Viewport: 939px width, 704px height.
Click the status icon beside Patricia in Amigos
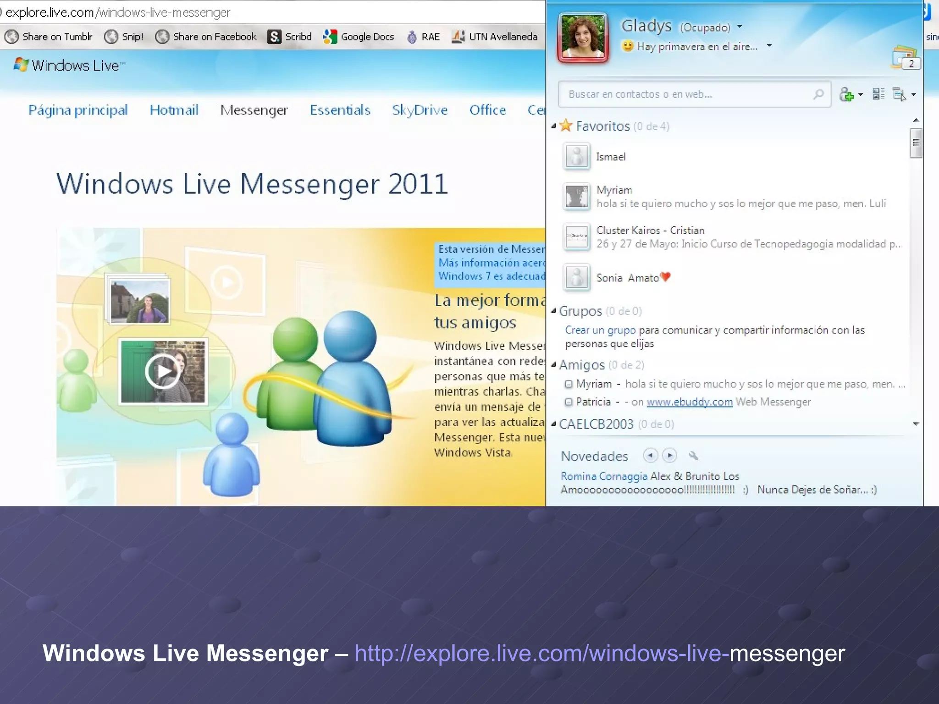pos(569,402)
